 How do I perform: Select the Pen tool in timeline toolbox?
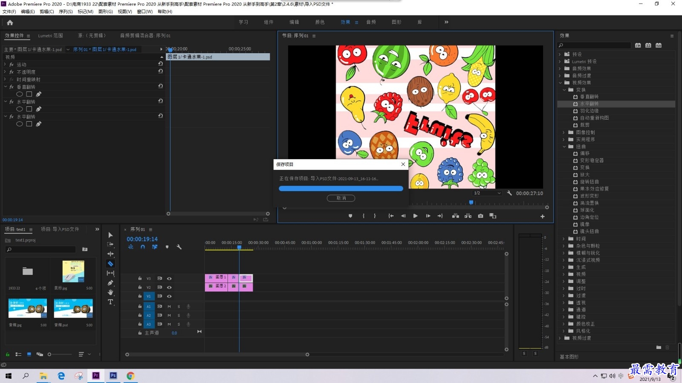[110, 283]
